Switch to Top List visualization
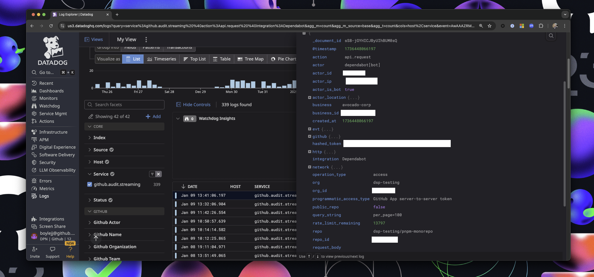Viewport: 594px width, 277px height. tap(195, 59)
